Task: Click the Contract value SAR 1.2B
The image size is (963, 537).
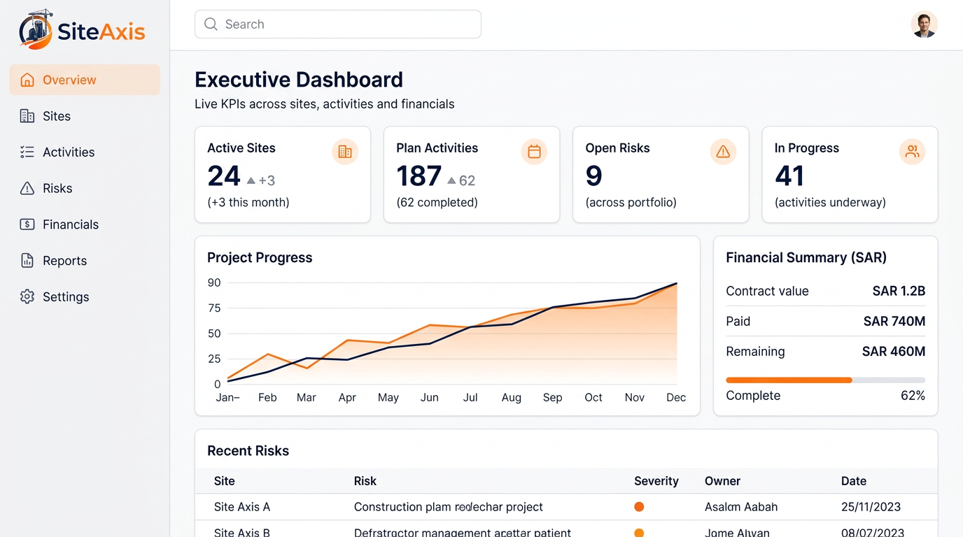Action: [x=899, y=291]
